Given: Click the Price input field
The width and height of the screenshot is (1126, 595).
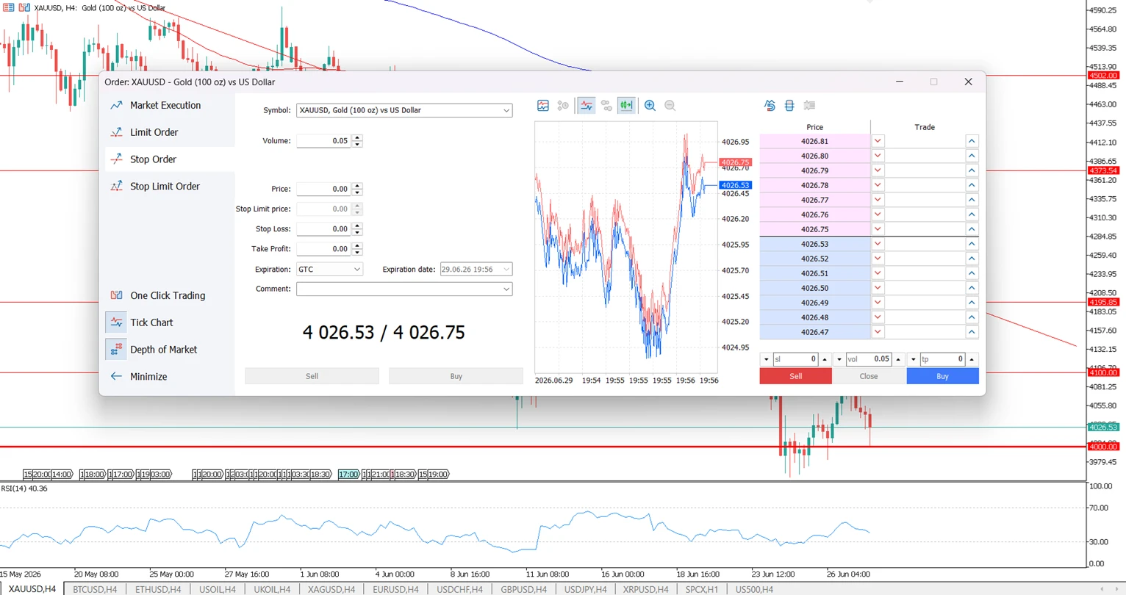Looking at the screenshot, I should (323, 189).
